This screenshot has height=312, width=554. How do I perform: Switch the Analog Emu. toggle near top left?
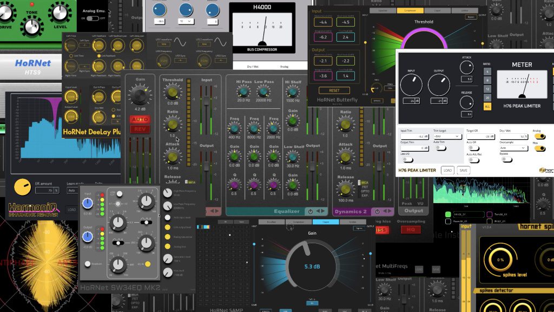point(92,18)
